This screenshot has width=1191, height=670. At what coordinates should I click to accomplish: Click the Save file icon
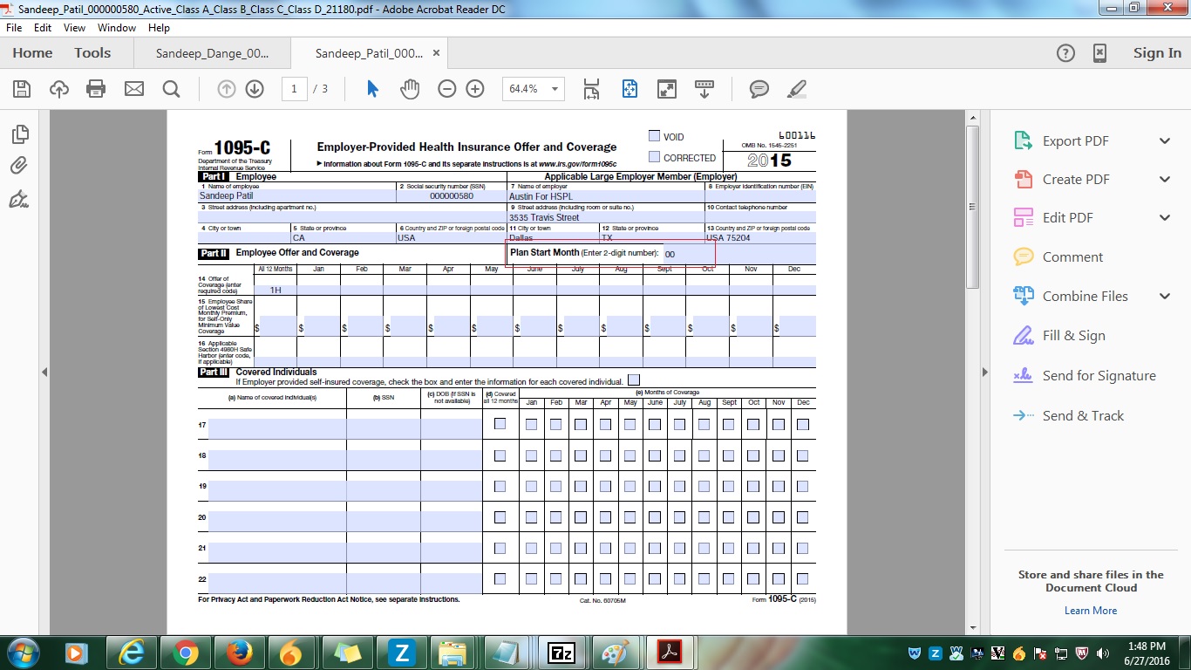(x=22, y=89)
